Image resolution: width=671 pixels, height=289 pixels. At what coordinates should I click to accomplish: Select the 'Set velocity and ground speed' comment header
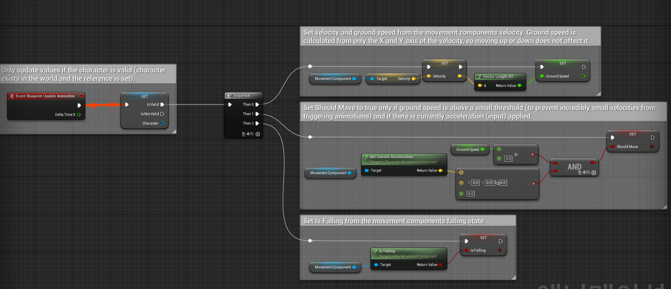click(x=450, y=37)
